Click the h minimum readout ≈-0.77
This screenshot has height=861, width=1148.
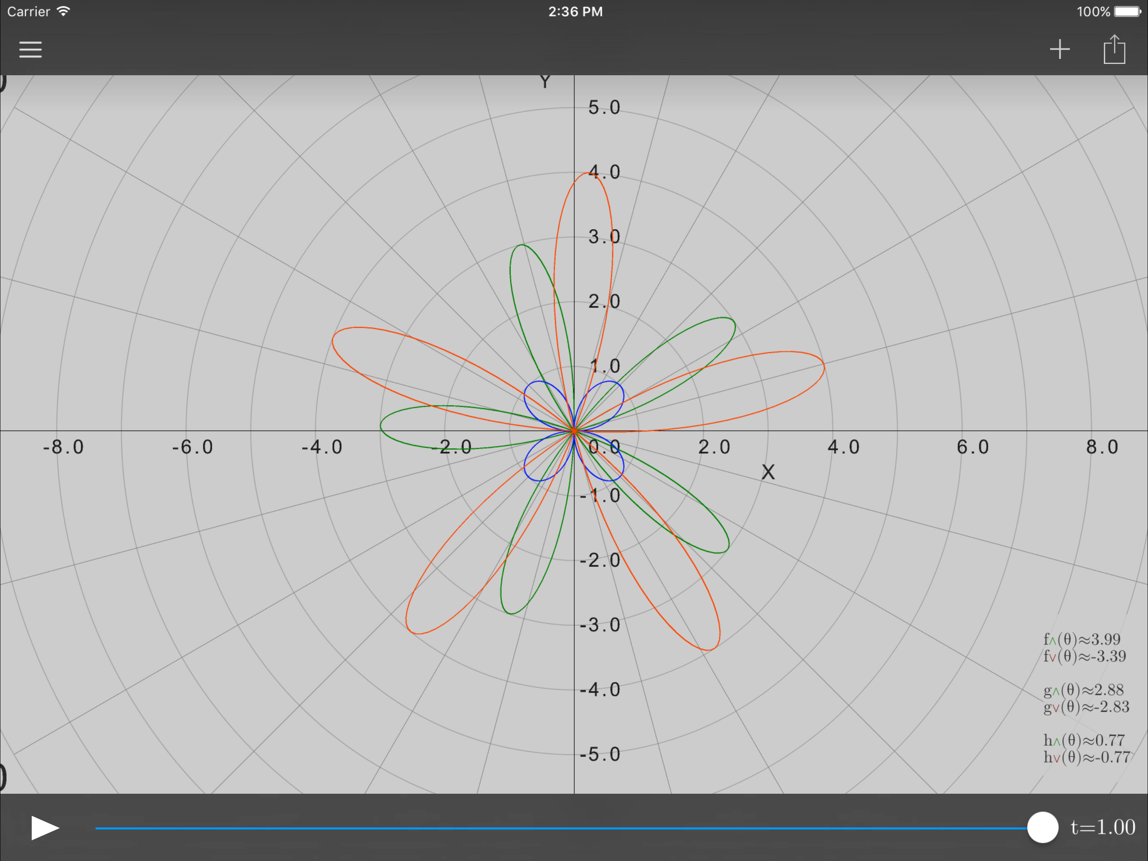(1086, 757)
